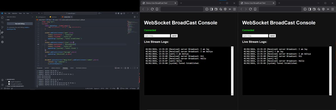Click the type msg field in middle browser
This screenshot has width=336, height=110.
point(157,36)
